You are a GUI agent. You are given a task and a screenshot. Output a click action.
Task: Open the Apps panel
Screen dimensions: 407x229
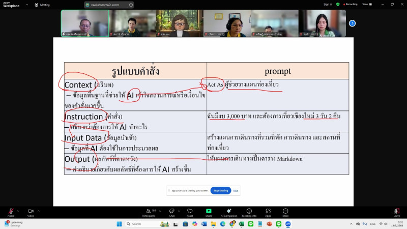tap(268, 211)
